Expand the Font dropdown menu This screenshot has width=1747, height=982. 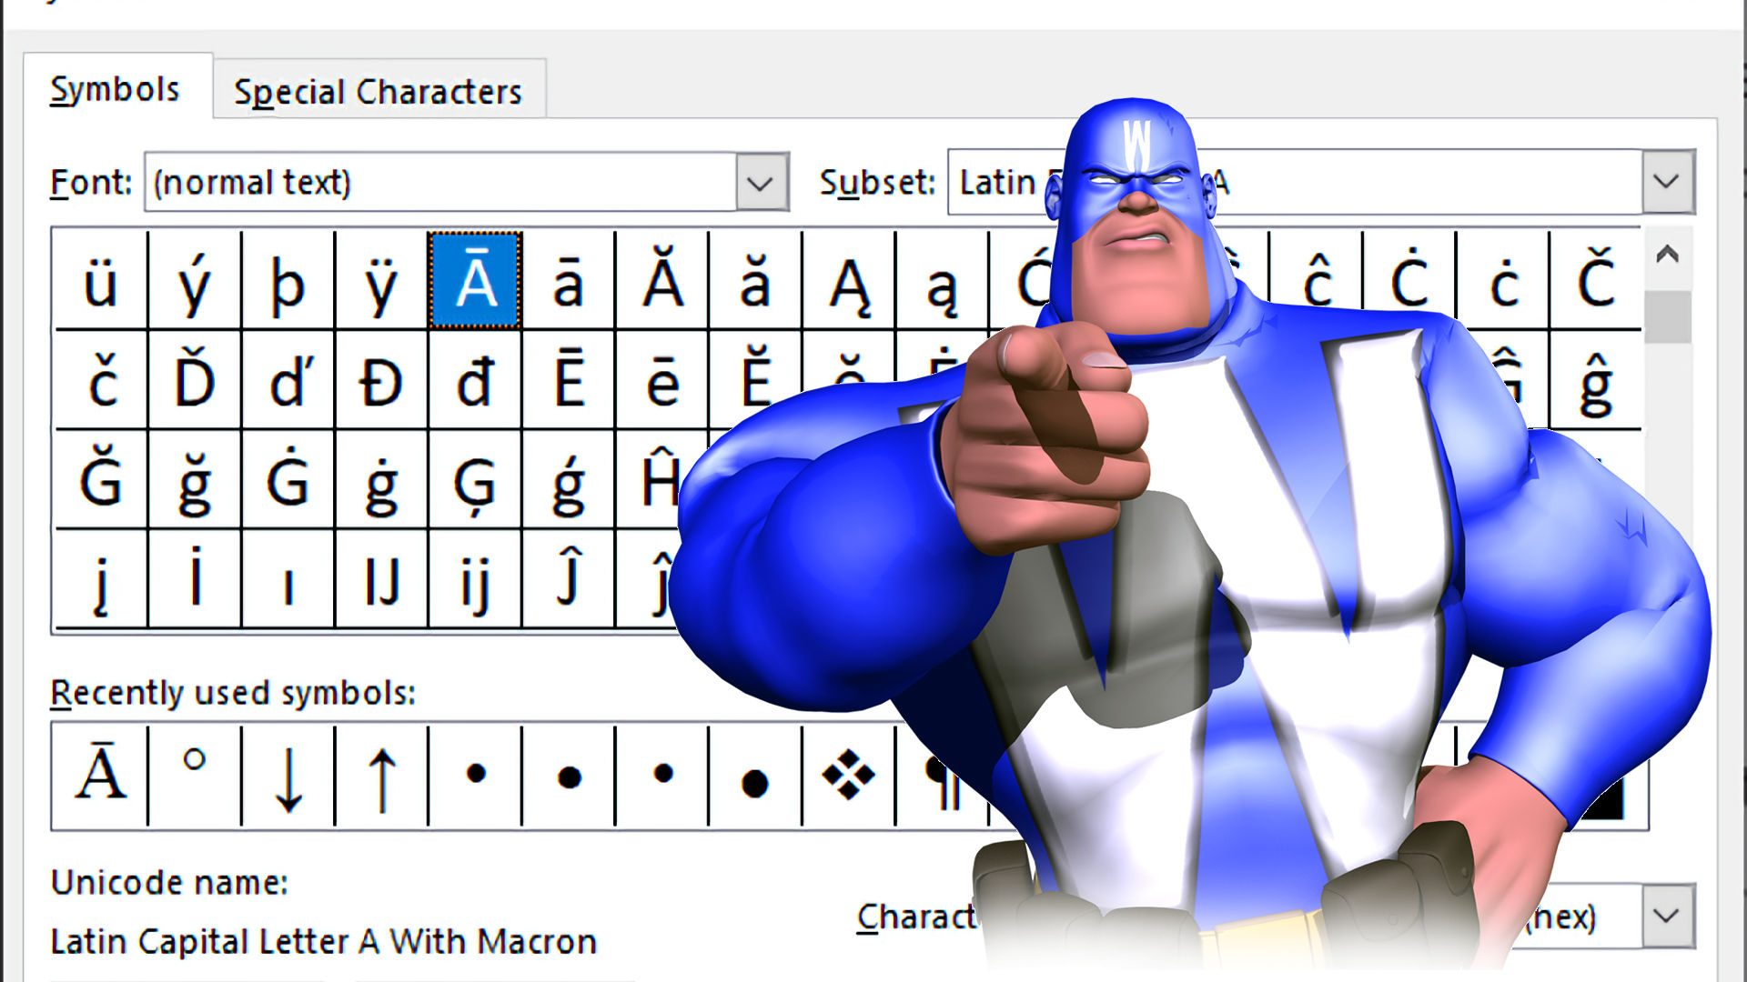[760, 181]
